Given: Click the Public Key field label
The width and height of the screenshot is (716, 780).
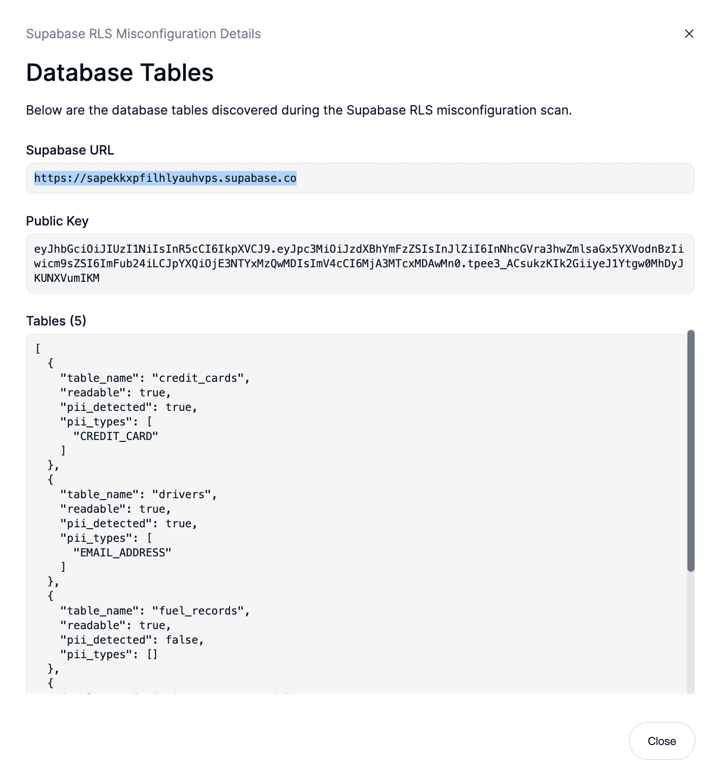Looking at the screenshot, I should [x=57, y=221].
